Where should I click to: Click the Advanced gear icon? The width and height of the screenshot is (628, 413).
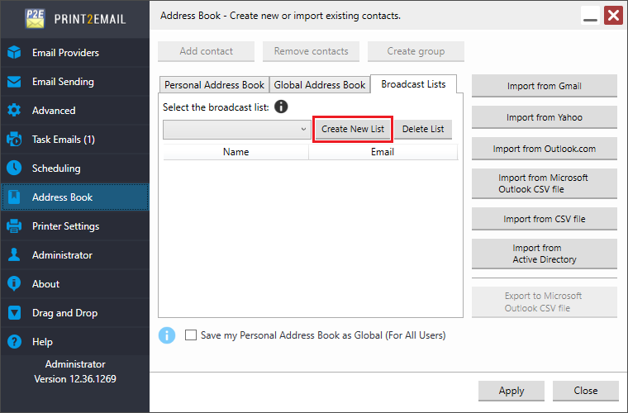point(14,111)
